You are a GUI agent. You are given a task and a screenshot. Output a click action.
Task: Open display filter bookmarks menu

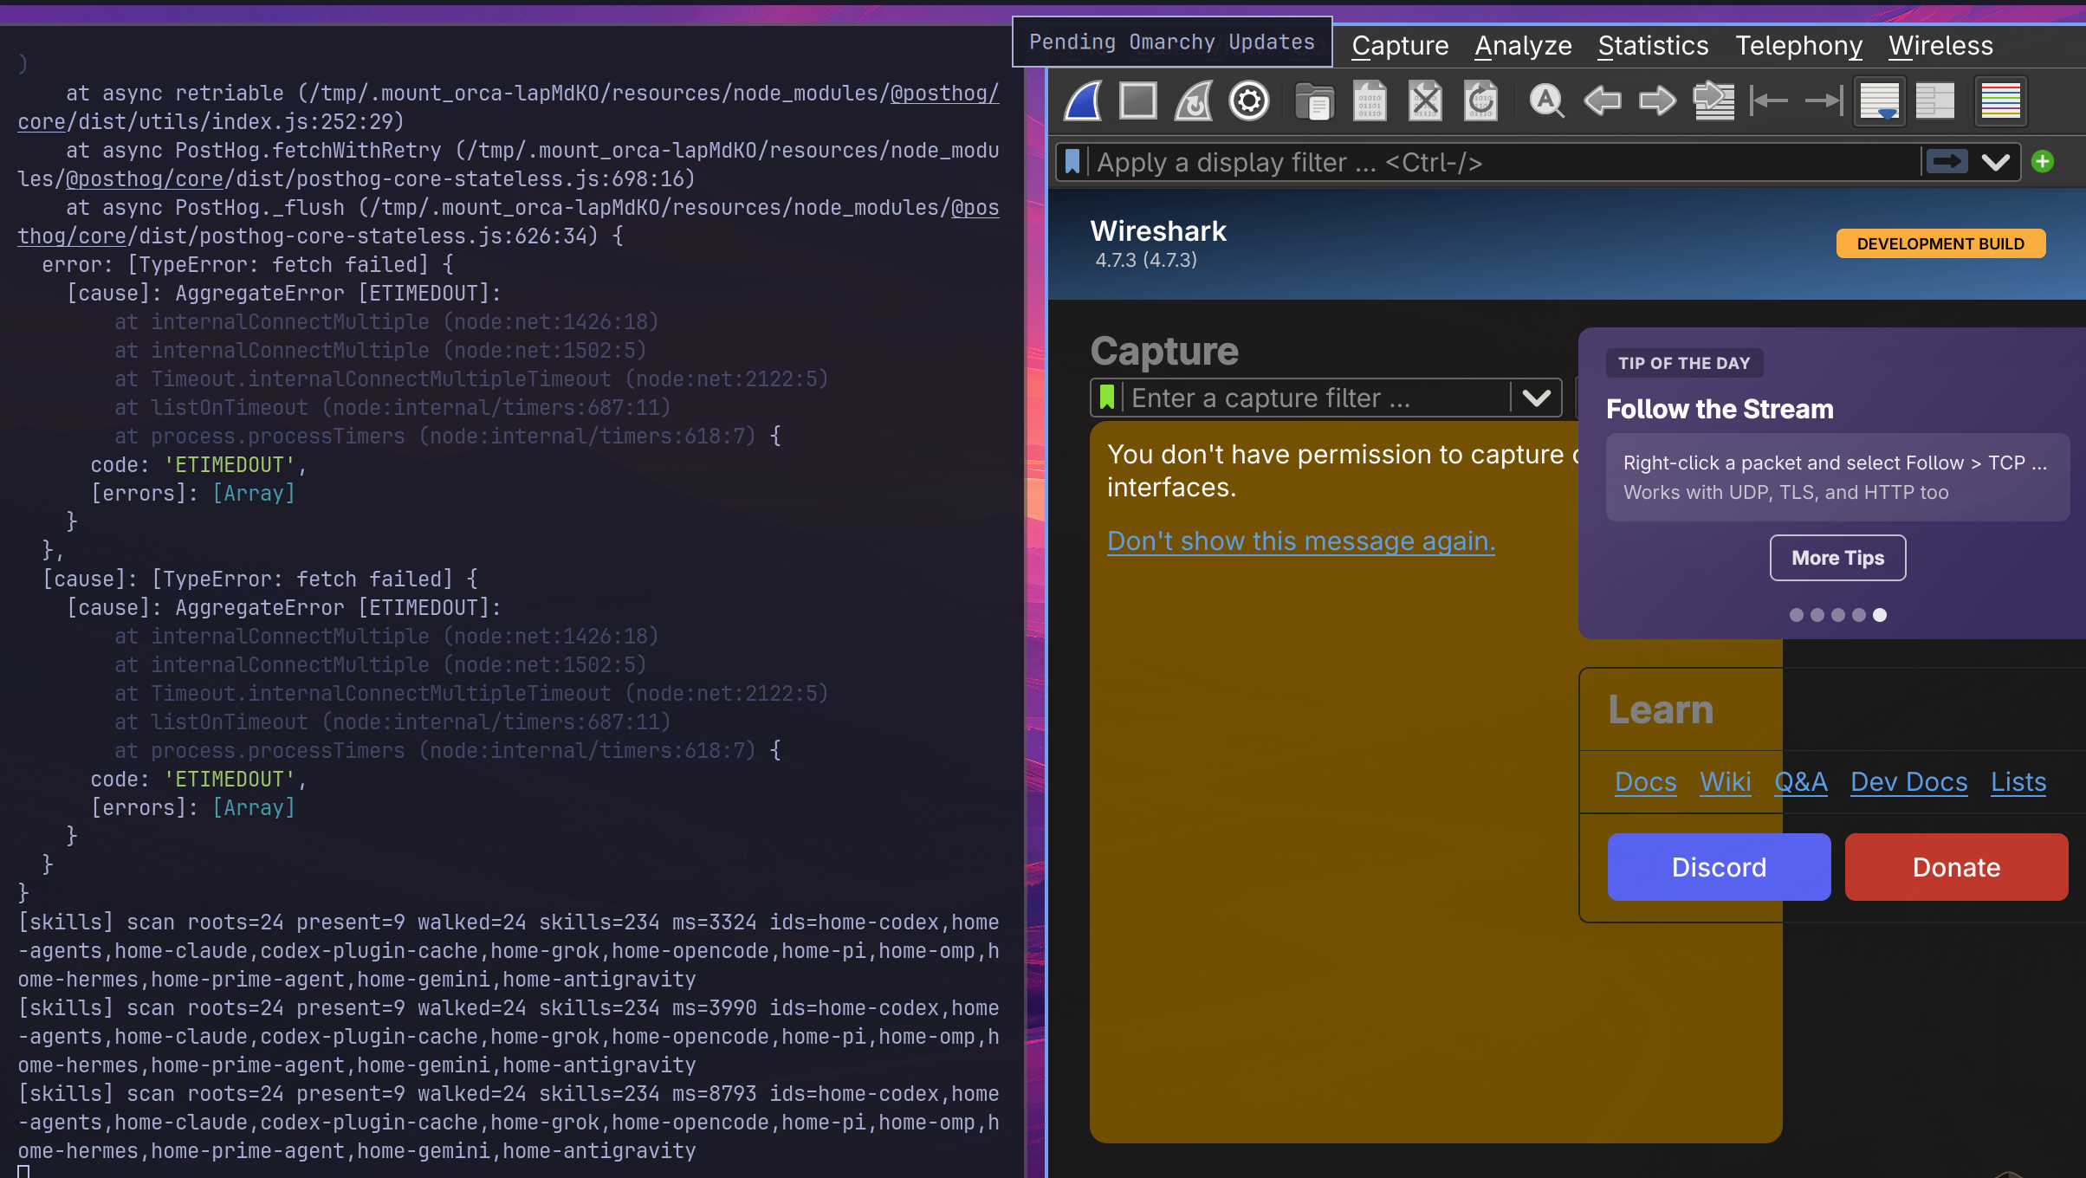tap(1072, 162)
